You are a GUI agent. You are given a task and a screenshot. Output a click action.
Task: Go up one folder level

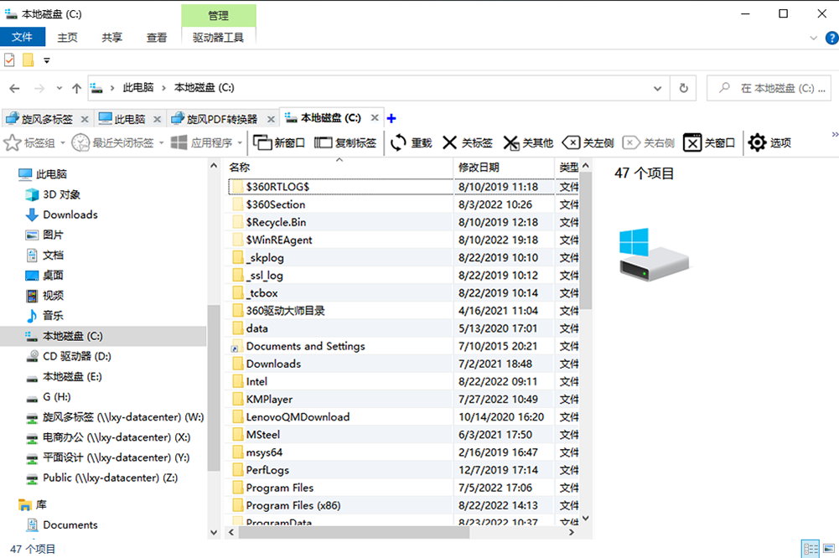point(77,88)
